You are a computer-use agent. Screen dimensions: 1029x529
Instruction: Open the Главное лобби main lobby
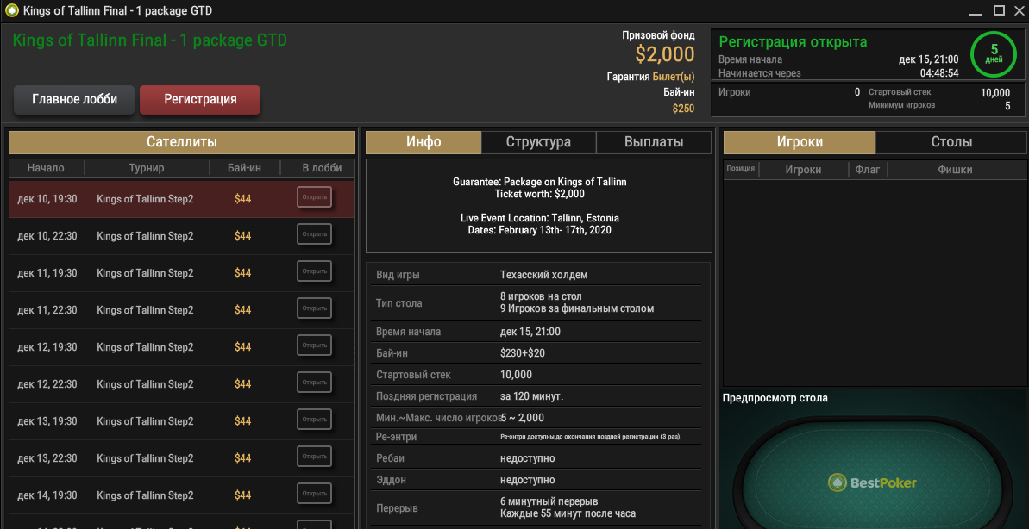pyautogui.click(x=74, y=99)
